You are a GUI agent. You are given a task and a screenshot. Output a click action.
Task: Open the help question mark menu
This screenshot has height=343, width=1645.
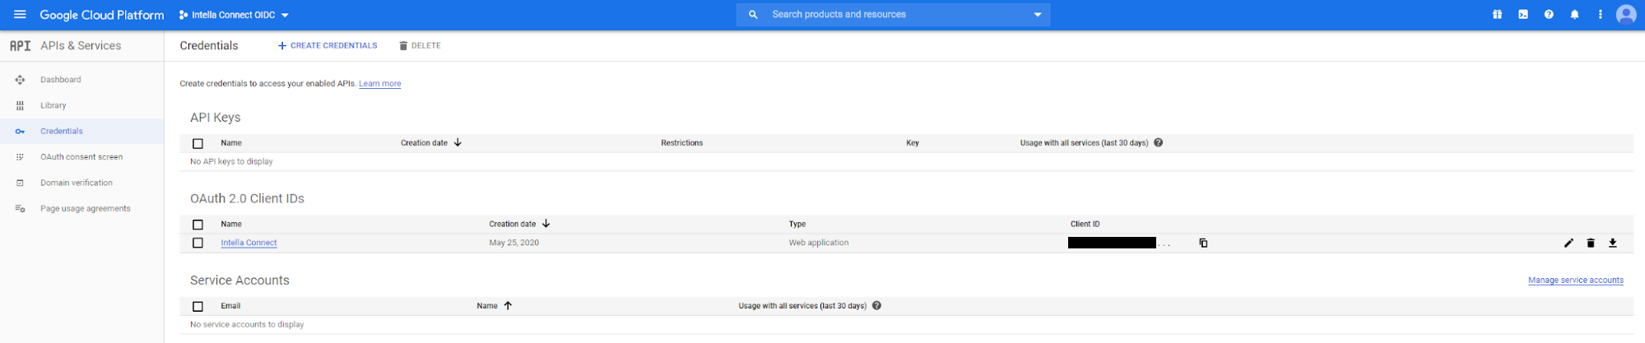point(1549,15)
